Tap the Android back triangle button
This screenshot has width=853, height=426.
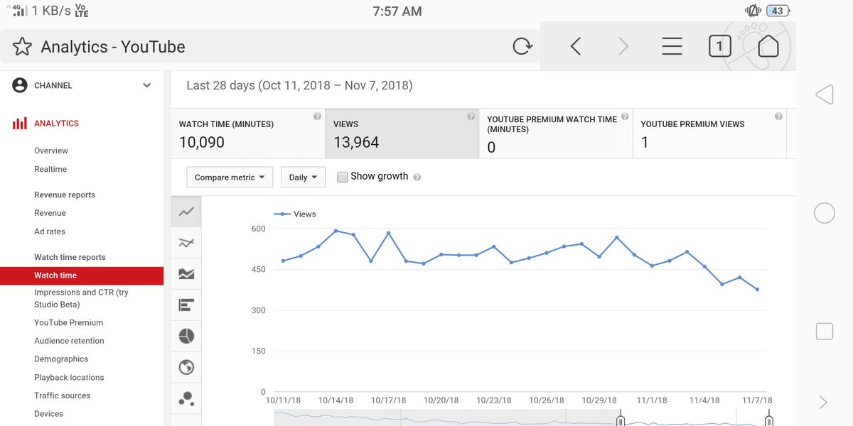[x=824, y=94]
